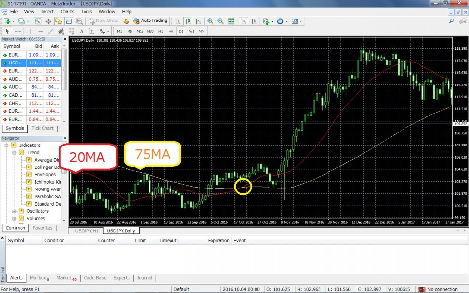Select the horizontal line drawing tool
469x293 pixels.
coord(41,31)
